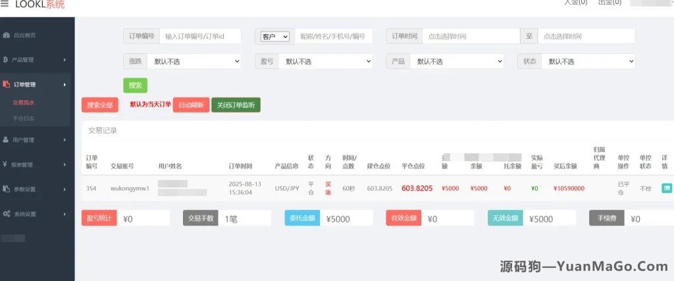674x281 pixels.
Task: Open 产品管理 menu item
Action: tap(23, 60)
